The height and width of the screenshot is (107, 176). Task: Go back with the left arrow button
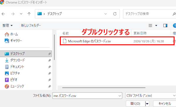pyautogui.click(x=3, y=14)
